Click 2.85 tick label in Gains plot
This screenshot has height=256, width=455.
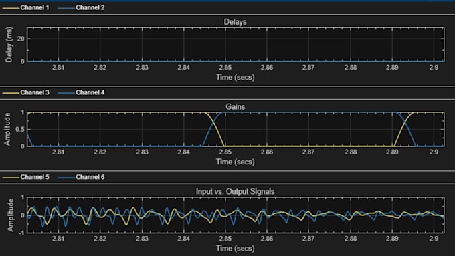(x=225, y=152)
